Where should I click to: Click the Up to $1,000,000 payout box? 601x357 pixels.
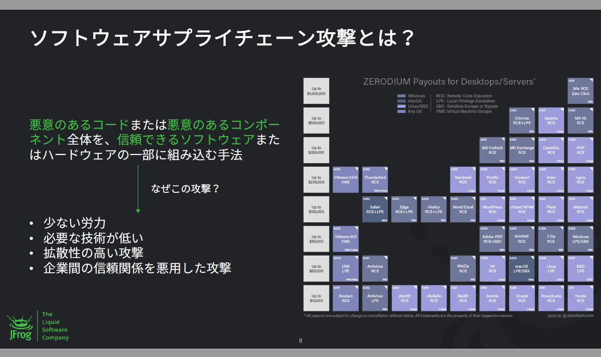316,91
